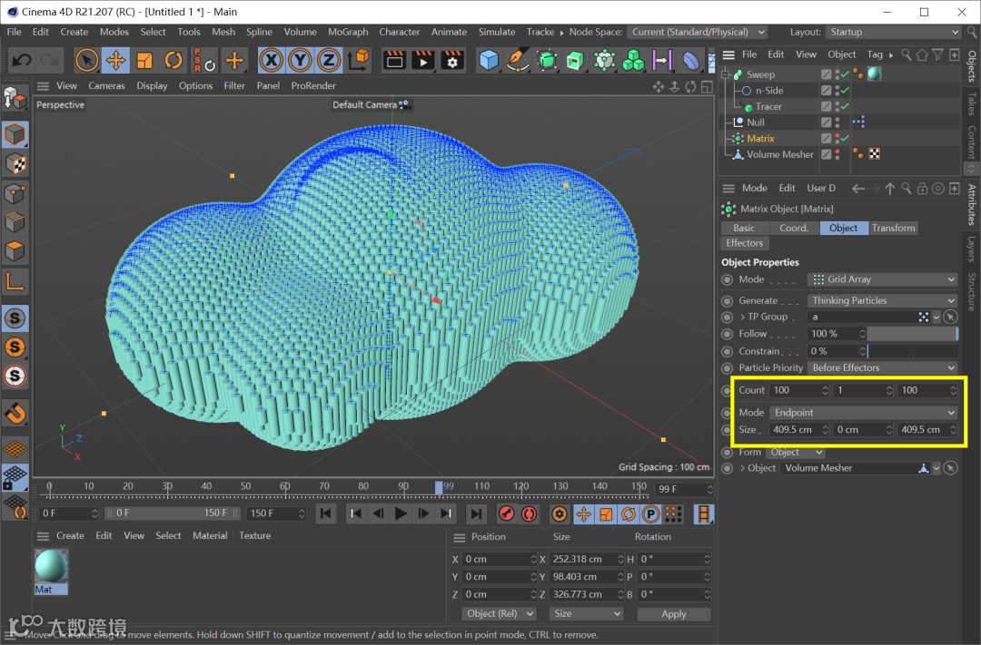Viewport: 981px width, 645px height.
Task: Add a Cube primitive object
Action: pos(490,61)
